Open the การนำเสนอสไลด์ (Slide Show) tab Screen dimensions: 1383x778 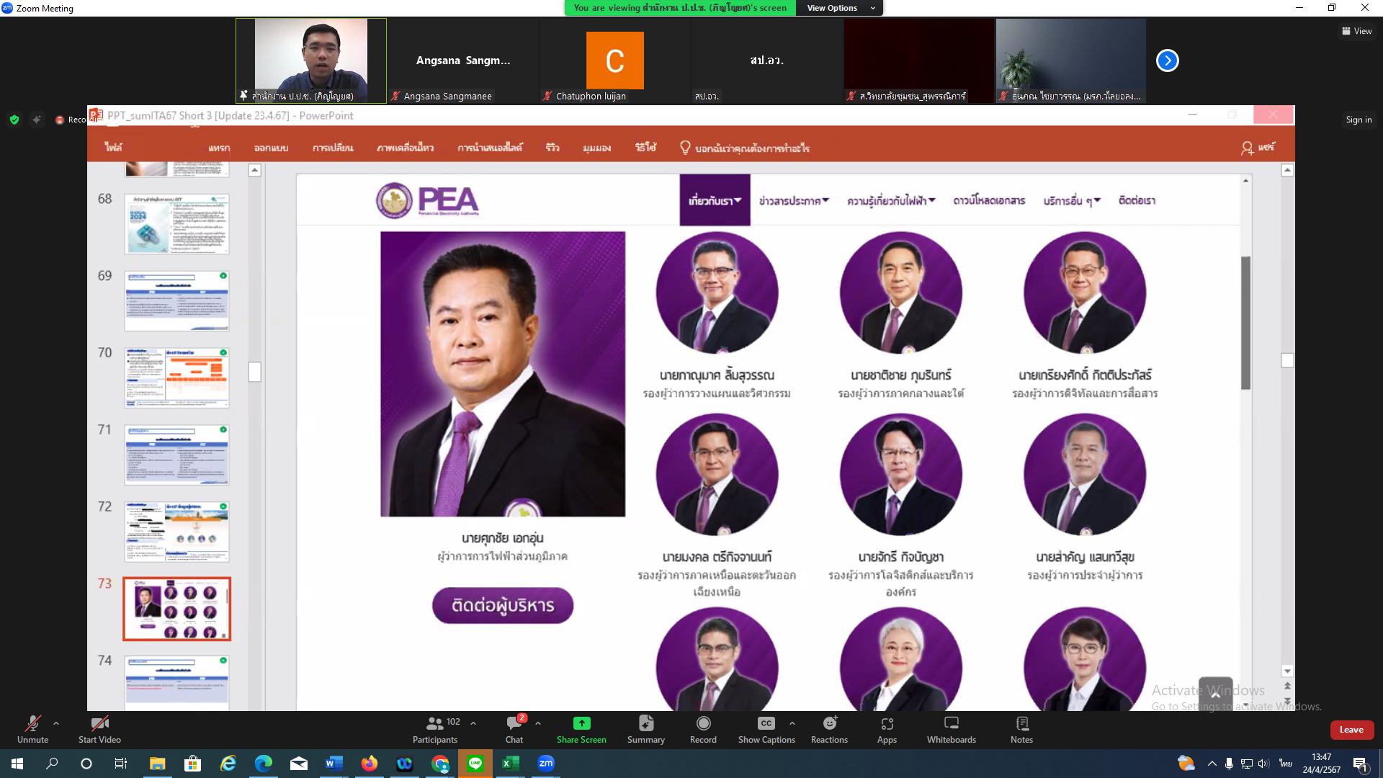[x=490, y=148]
